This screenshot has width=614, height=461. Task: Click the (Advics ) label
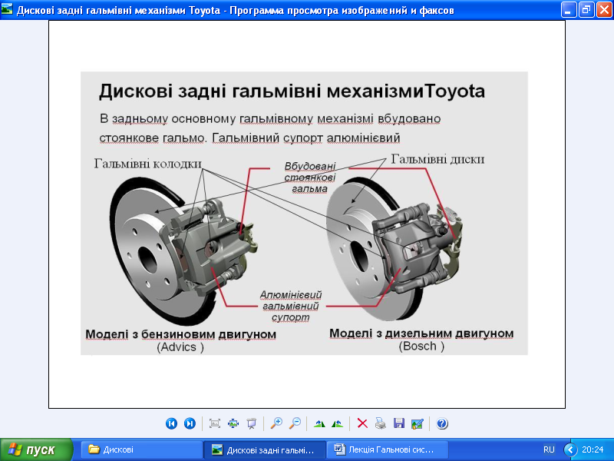point(180,347)
